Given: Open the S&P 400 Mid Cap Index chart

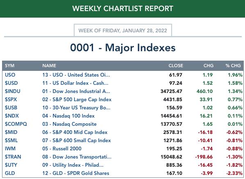Looking at the screenshot, I should [x=75, y=132].
